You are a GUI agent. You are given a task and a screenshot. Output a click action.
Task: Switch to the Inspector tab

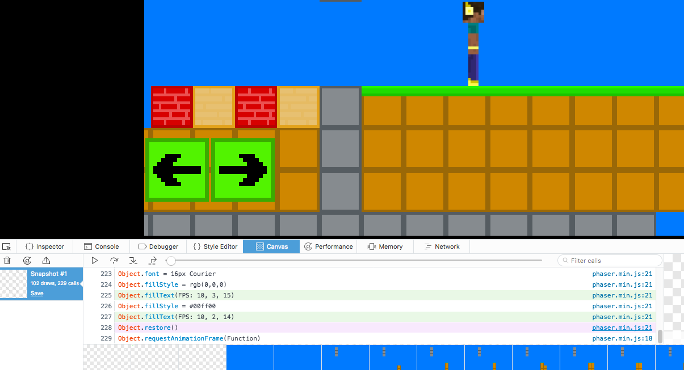(45, 246)
